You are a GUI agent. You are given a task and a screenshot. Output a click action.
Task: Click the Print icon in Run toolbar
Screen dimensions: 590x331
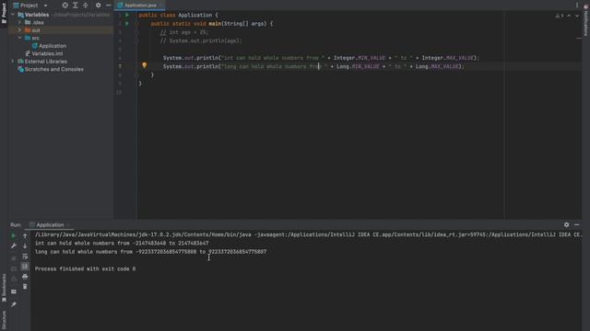[x=25, y=277]
